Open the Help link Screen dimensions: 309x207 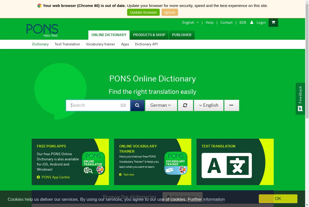tap(210, 22)
